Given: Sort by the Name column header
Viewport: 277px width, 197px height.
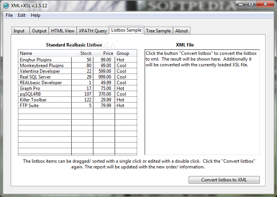Looking at the screenshot, I should (x=45, y=53).
